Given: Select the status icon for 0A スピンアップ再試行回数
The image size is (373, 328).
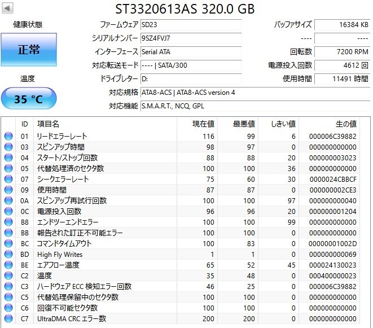Looking at the screenshot, I should 8,200.
